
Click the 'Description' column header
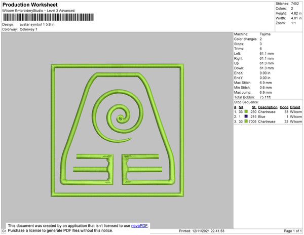coord(268,107)
